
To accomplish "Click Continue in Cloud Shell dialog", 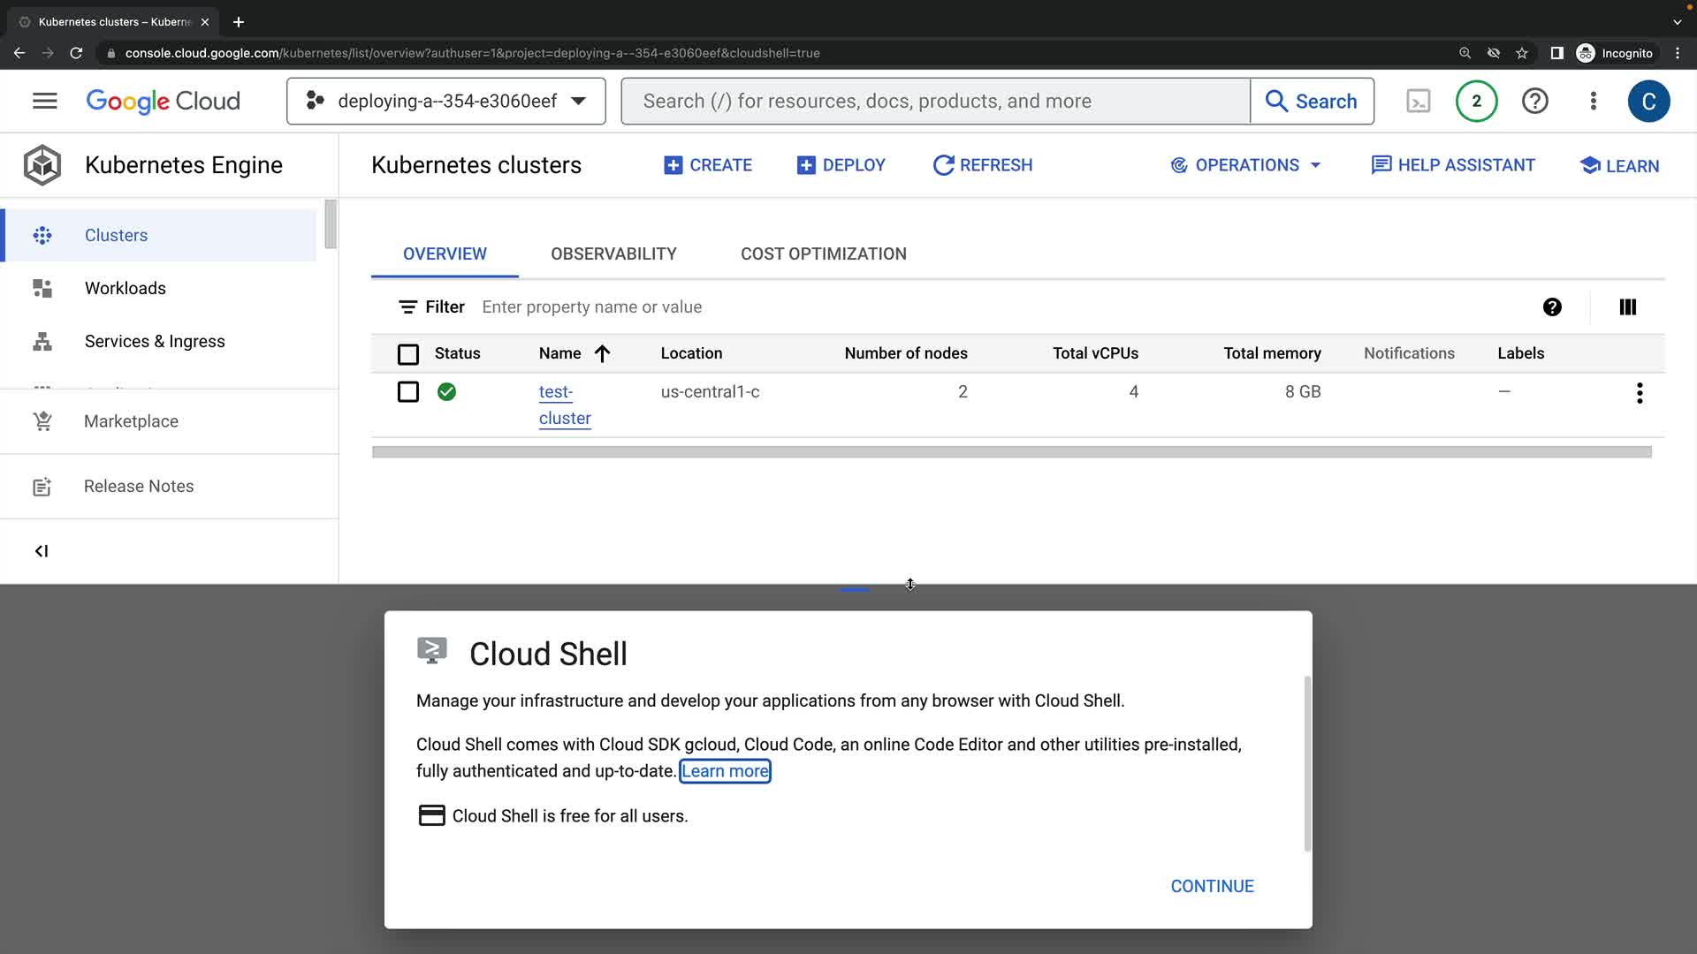I will click(1212, 886).
